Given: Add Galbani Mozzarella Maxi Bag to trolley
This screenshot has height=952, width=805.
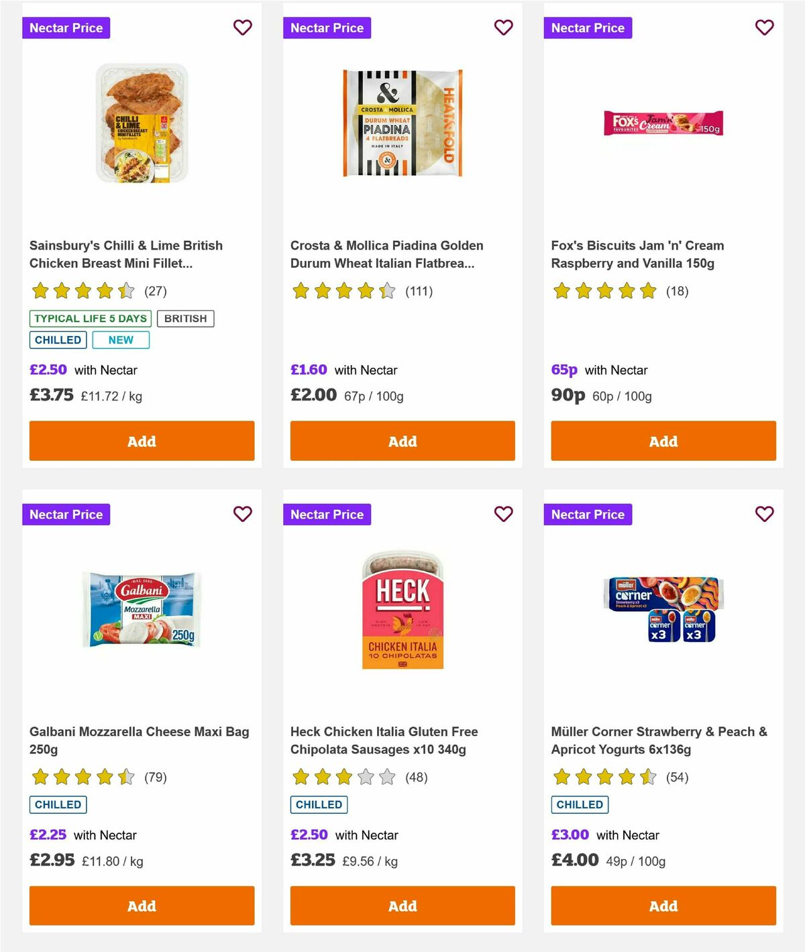Looking at the screenshot, I should coord(142,906).
